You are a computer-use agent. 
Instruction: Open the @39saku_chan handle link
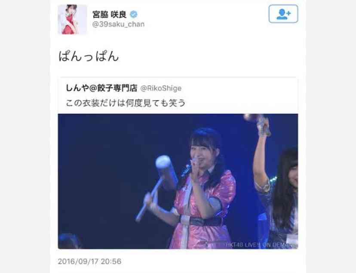pos(118,24)
